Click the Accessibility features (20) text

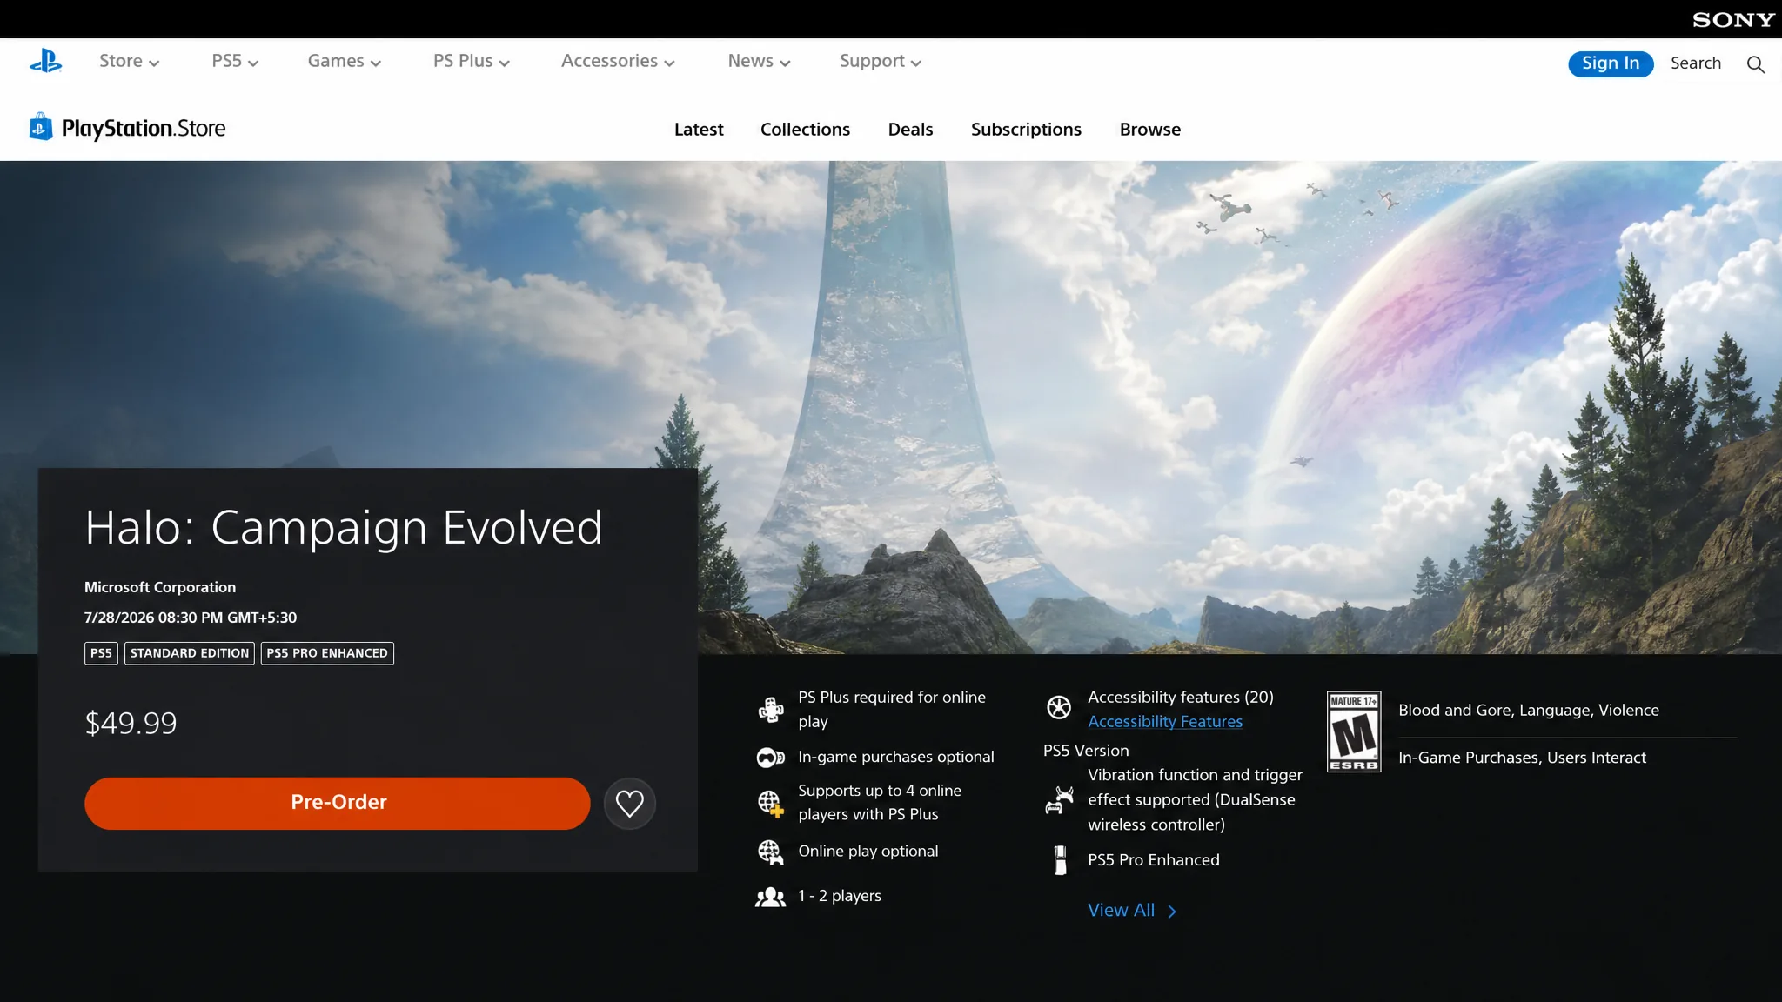tap(1181, 698)
